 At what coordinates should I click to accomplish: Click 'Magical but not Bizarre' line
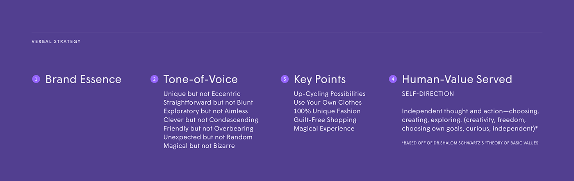tap(199, 146)
